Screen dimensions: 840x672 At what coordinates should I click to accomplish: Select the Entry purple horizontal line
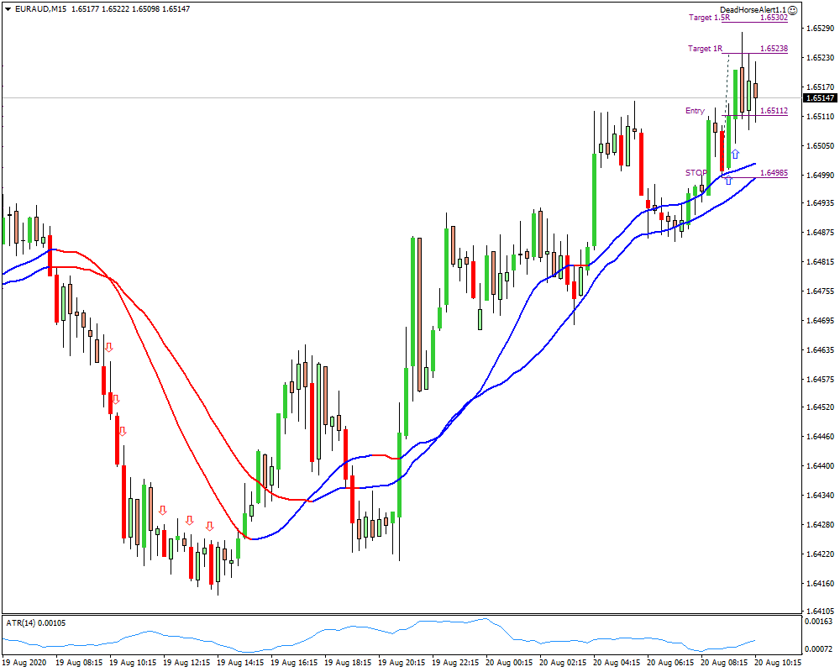755,116
